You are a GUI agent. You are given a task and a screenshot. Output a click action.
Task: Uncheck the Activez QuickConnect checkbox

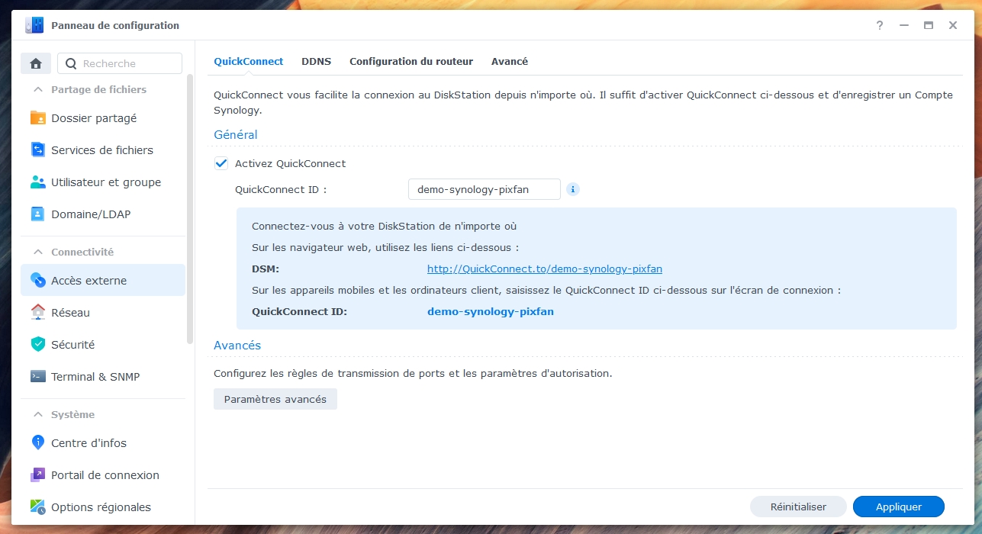click(221, 163)
